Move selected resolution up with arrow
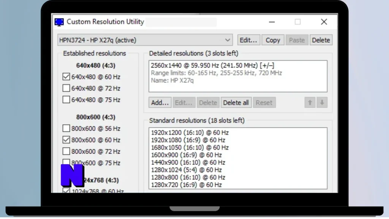The height and width of the screenshot is (219, 389). click(x=310, y=103)
